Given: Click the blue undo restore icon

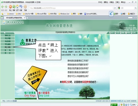Looking at the screenshot, I should click(x=21, y=7).
